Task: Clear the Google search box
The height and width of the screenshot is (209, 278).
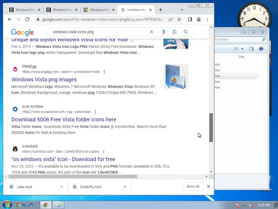Action: tap(151, 32)
